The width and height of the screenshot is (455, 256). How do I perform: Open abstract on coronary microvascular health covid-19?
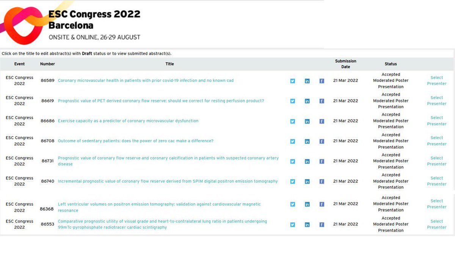[146, 80]
